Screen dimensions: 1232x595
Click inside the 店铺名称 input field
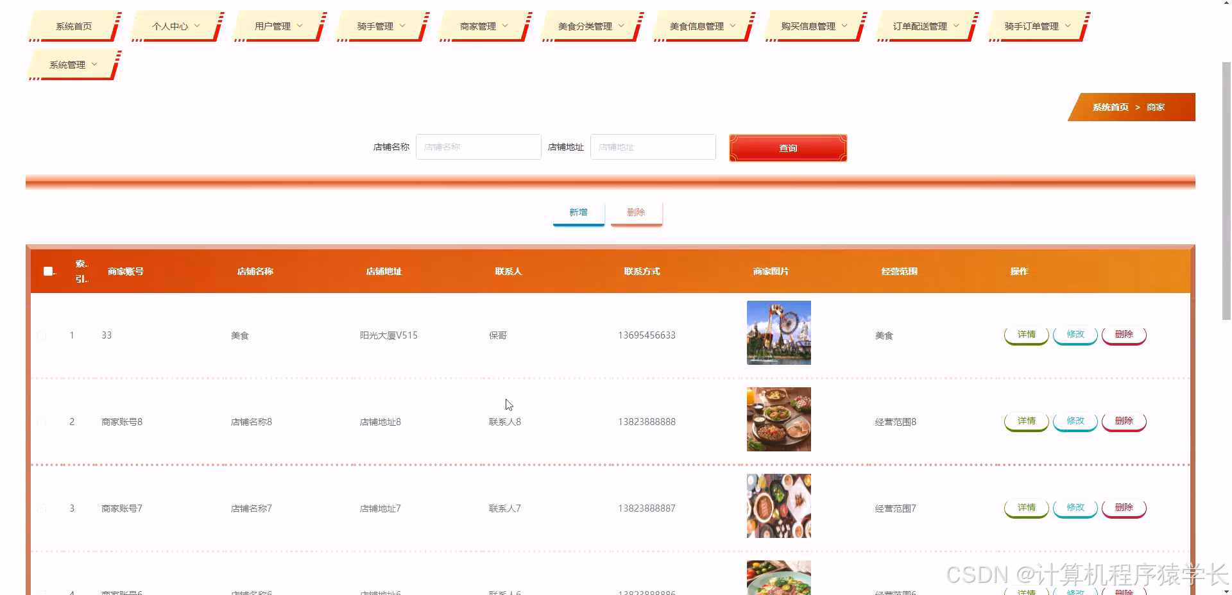click(x=478, y=146)
